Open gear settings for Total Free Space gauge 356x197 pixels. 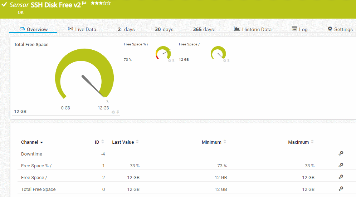(113, 112)
